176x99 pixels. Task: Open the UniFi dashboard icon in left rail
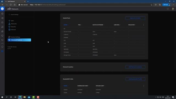point(2,14)
